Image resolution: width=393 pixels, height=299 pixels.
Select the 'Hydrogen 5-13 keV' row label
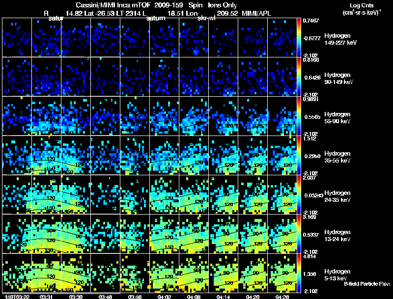coord(337,275)
